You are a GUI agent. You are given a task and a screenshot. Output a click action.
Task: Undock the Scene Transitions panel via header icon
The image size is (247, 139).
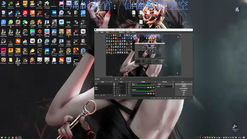(x=173, y=82)
